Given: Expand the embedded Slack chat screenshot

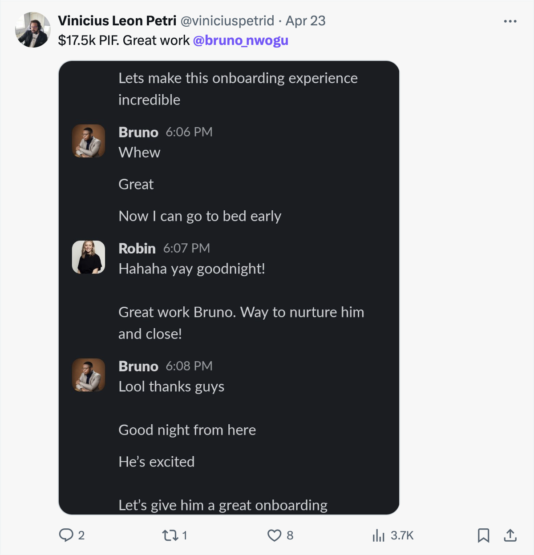Looking at the screenshot, I should (229, 288).
